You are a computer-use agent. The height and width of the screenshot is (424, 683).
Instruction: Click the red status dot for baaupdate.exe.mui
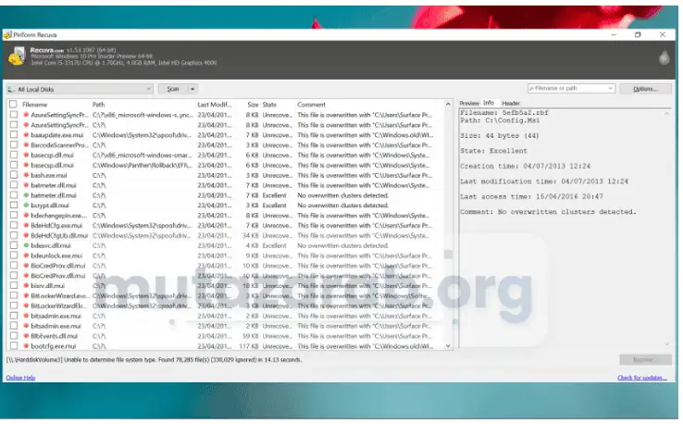(x=26, y=135)
